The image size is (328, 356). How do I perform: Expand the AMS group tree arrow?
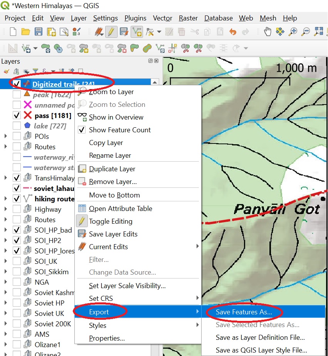point(6,334)
